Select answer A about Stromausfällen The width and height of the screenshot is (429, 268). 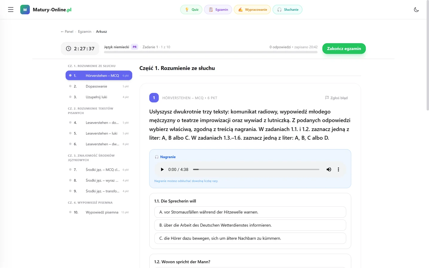click(x=250, y=212)
